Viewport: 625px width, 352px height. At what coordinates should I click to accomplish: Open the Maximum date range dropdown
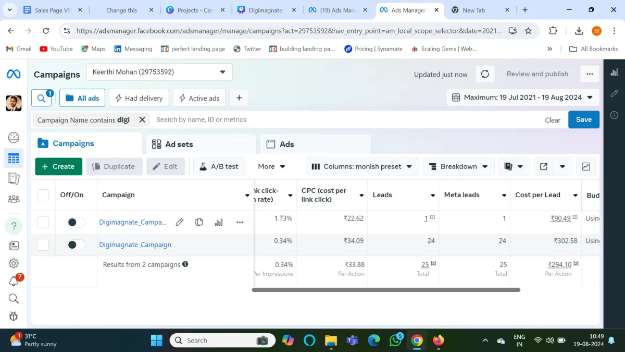(x=523, y=98)
